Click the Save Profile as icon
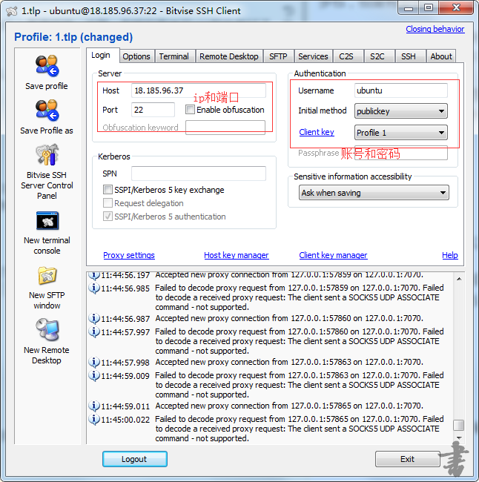This screenshot has width=479, height=482. (47, 110)
